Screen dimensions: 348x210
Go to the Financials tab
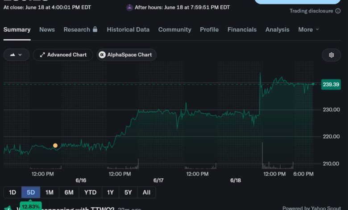point(242,29)
